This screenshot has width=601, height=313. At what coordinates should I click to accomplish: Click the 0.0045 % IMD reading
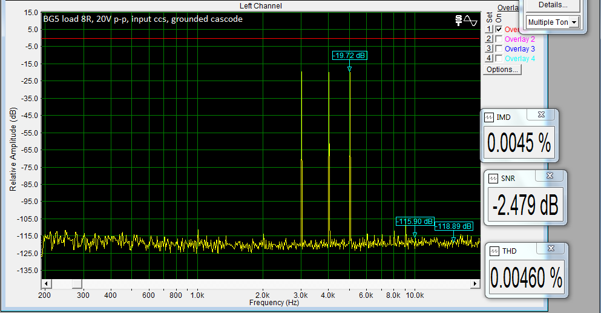point(519,143)
